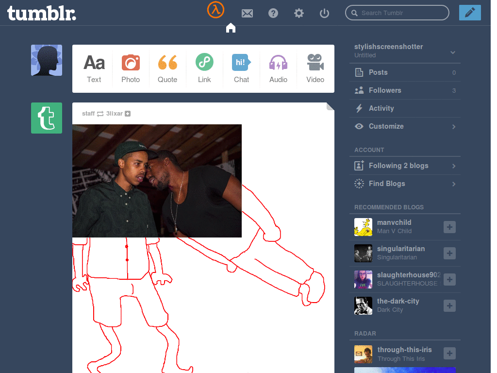This screenshot has height=373, width=497.
Task: Open the help question mark icon
Action: coord(273,13)
